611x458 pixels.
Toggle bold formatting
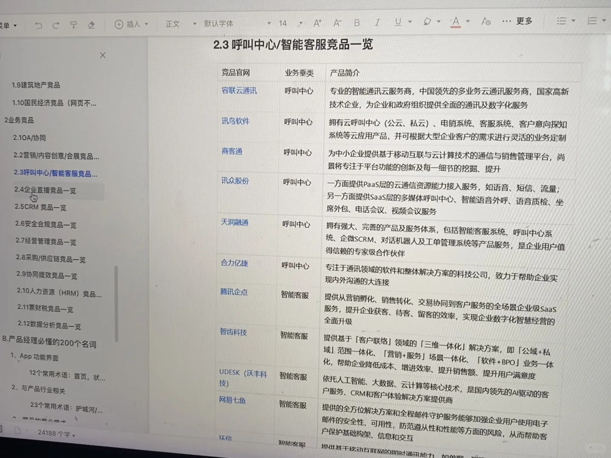(x=357, y=23)
